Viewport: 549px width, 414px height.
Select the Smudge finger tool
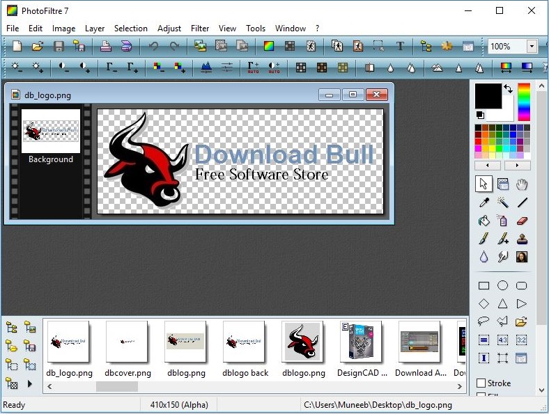pyautogui.click(x=503, y=257)
